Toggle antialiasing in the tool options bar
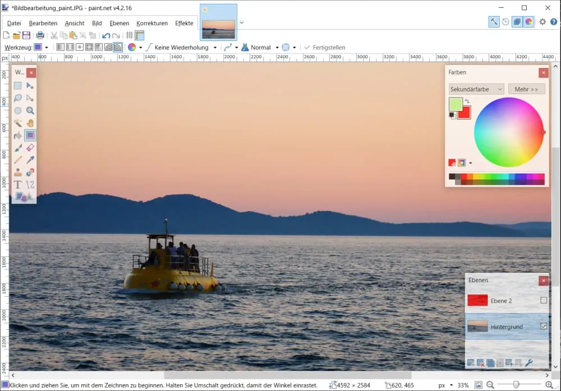Screen dimensions: 561x391 pos(286,47)
